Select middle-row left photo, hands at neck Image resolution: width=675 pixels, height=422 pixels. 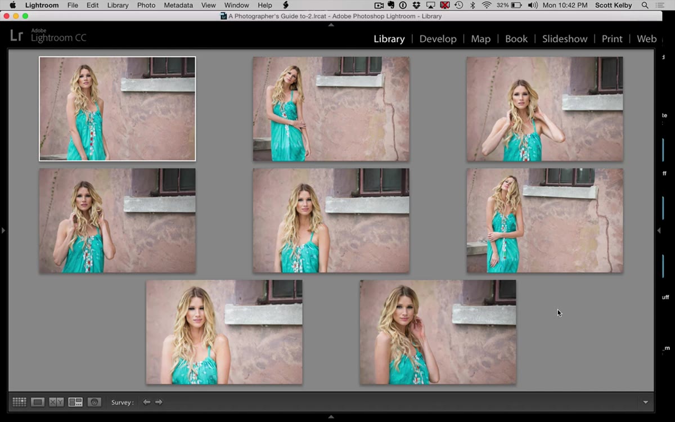[x=117, y=221]
